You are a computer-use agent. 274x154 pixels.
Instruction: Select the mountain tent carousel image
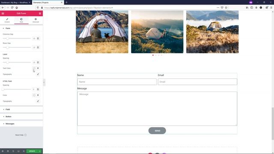click(212, 32)
